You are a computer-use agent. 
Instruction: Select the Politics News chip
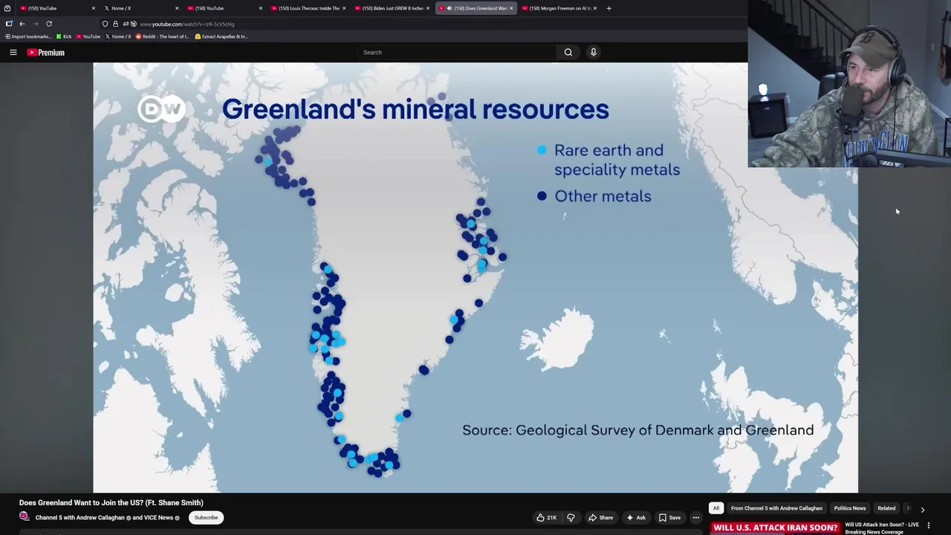point(849,508)
